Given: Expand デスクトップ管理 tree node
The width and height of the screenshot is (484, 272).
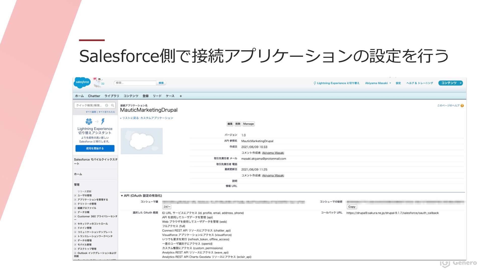Looking at the screenshot, I should pyautogui.click(x=75, y=249).
